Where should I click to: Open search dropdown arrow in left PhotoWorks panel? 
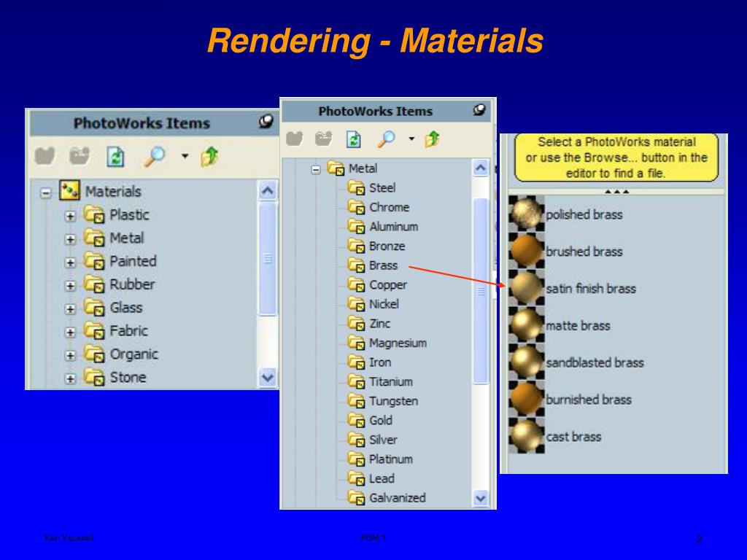click(185, 156)
